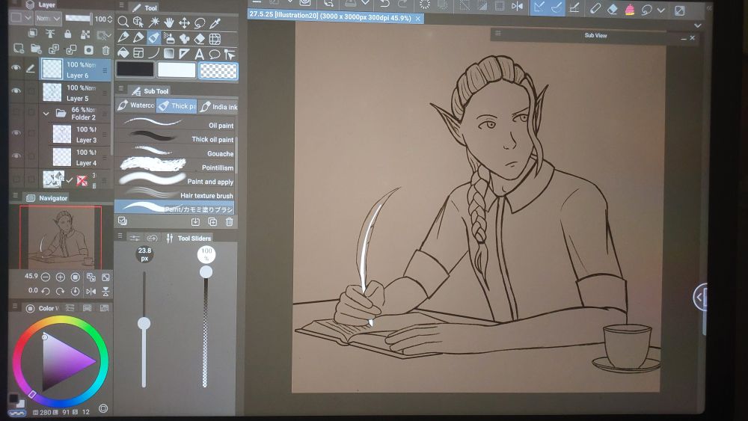This screenshot has width=748, height=421.
Task: Toggle visibility of Layer 4
Action: pyautogui.click(x=16, y=156)
